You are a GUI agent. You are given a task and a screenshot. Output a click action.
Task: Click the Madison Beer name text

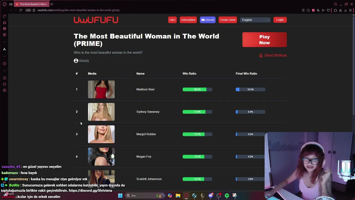(x=145, y=89)
